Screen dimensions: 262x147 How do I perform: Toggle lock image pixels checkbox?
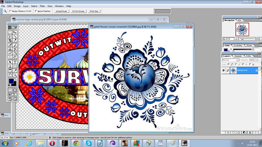click(x=236, y=64)
